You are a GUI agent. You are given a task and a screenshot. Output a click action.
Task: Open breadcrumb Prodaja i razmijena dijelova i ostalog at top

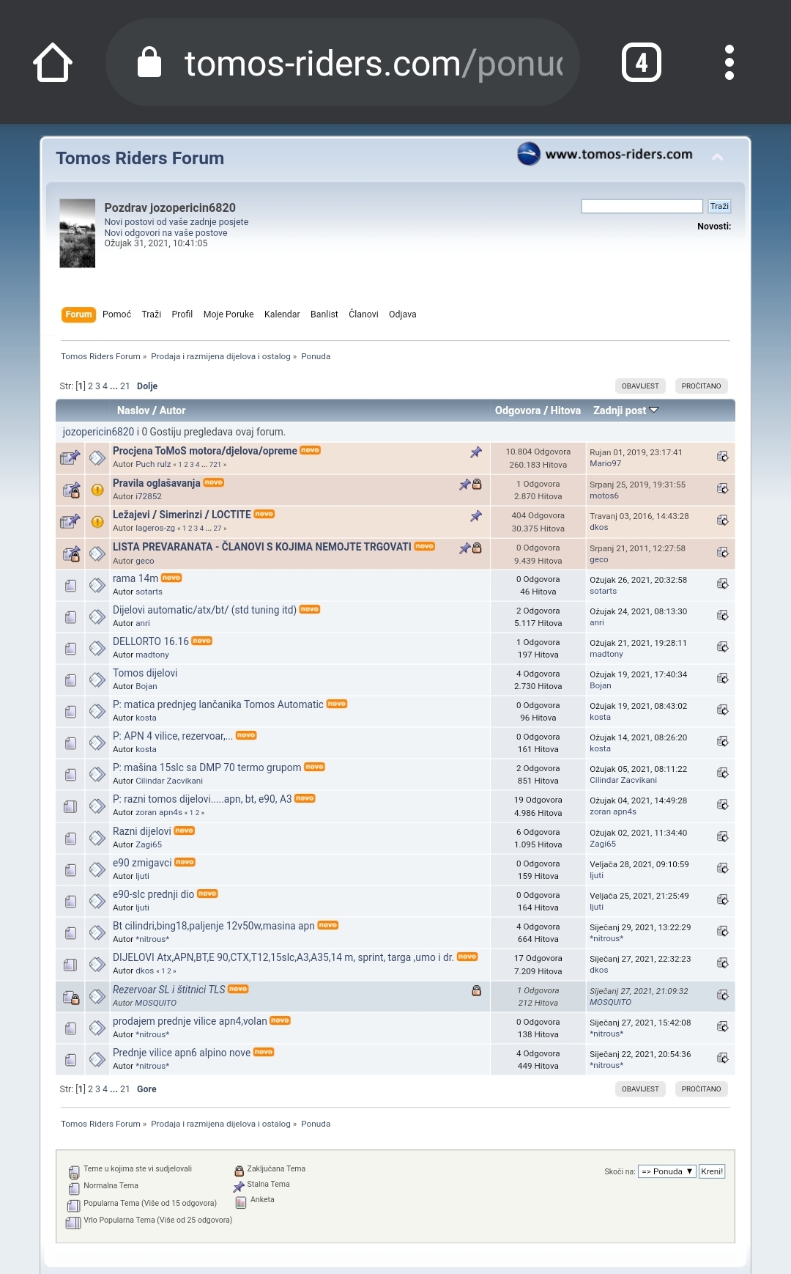(x=220, y=356)
